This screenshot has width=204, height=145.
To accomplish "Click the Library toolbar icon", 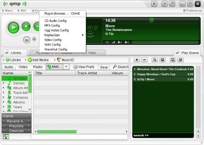I will tap(8, 60).
